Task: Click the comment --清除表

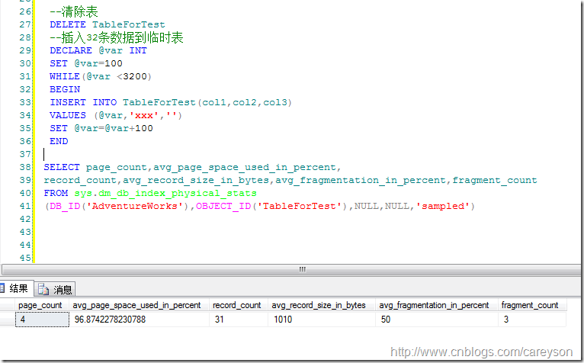Action: click(74, 11)
